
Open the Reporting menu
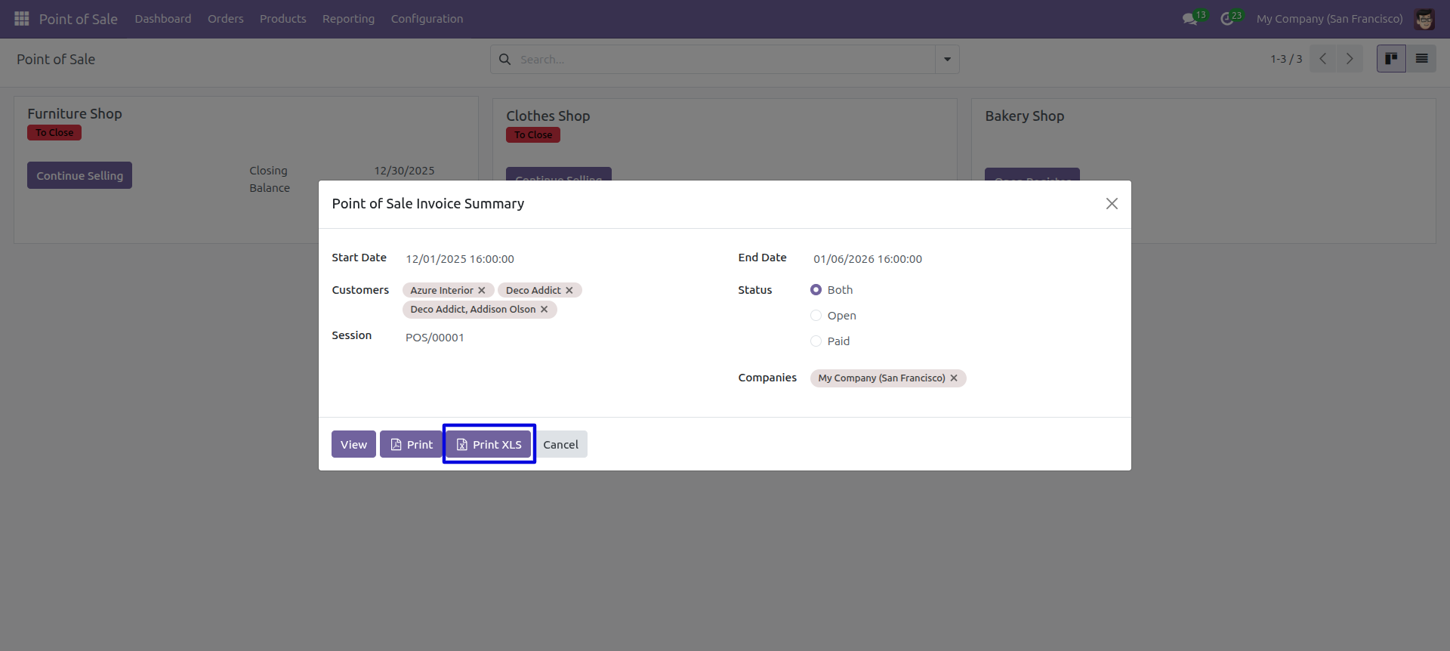point(348,19)
